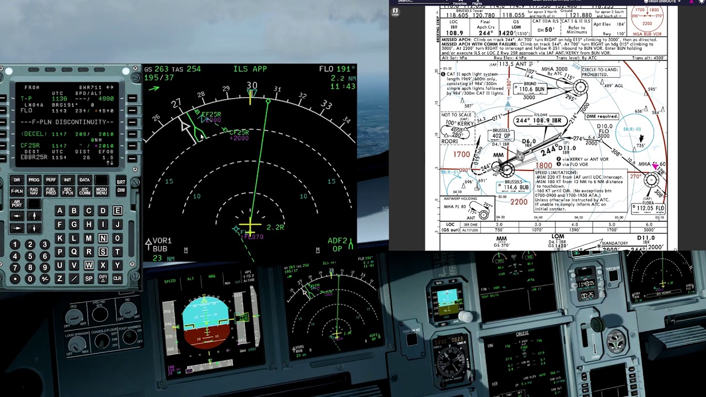The width and height of the screenshot is (706, 397).
Task: Tap the highlighted letter W key
Action: click(88, 265)
